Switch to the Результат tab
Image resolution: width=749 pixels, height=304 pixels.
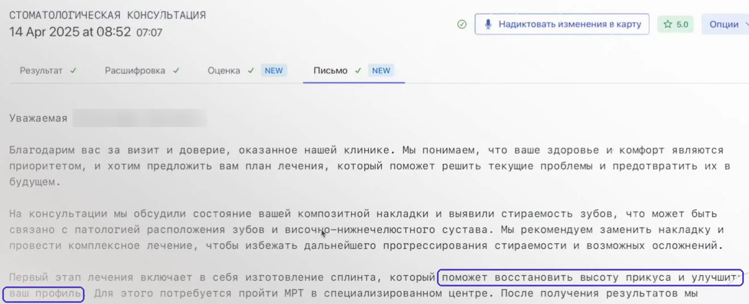tap(48, 71)
